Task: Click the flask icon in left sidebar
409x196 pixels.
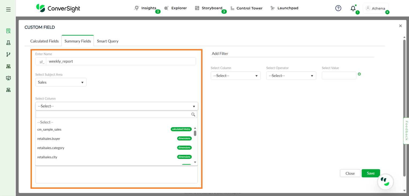Action: 8,43
